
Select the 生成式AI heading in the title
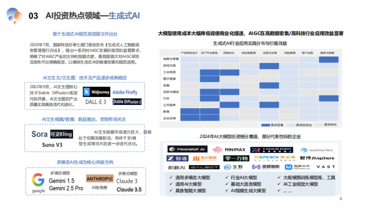click(124, 14)
